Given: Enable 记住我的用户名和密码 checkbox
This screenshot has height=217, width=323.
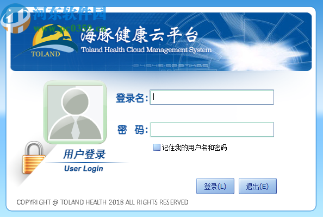Looking at the screenshot, I should pos(157,148).
